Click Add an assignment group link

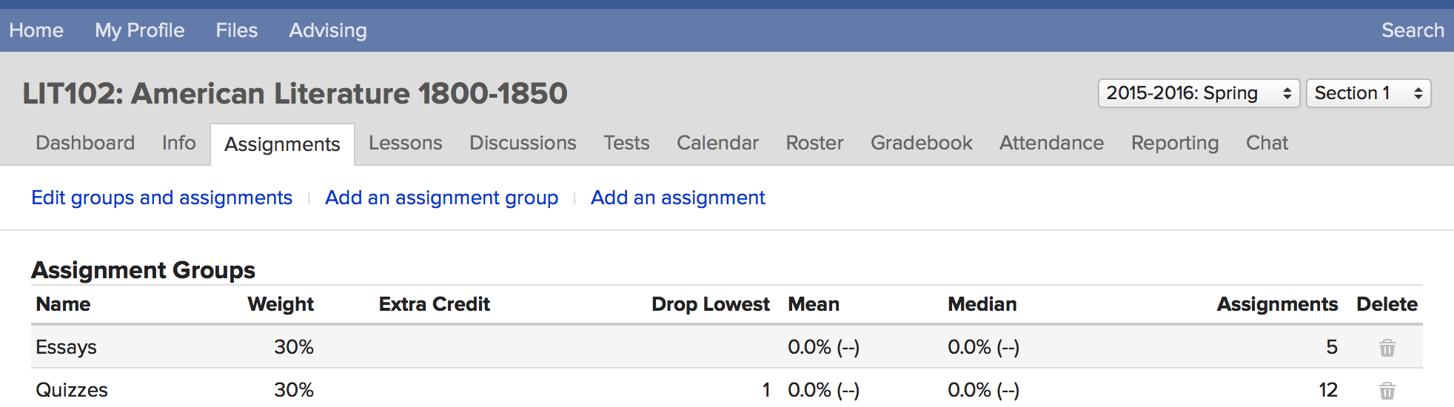click(441, 198)
